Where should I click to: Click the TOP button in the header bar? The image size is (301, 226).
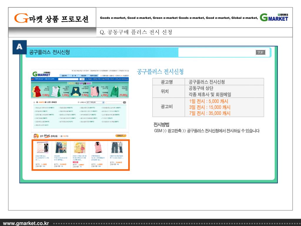pyautogui.click(x=260, y=52)
